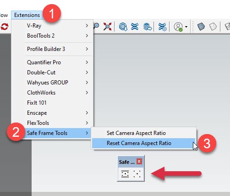Click the Reset Aspect Ratio toolbar icon
Screen dimensions: 230x196
[137, 174]
